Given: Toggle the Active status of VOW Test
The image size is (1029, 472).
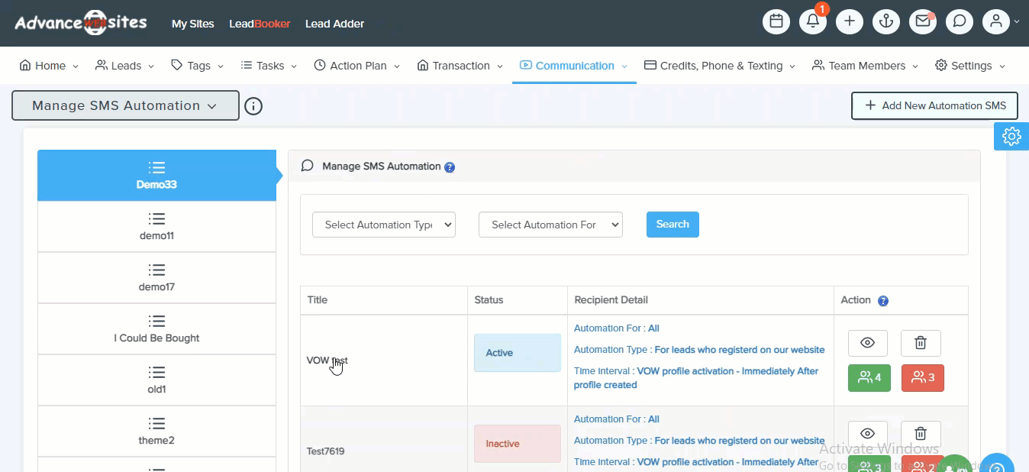Looking at the screenshot, I should point(517,353).
